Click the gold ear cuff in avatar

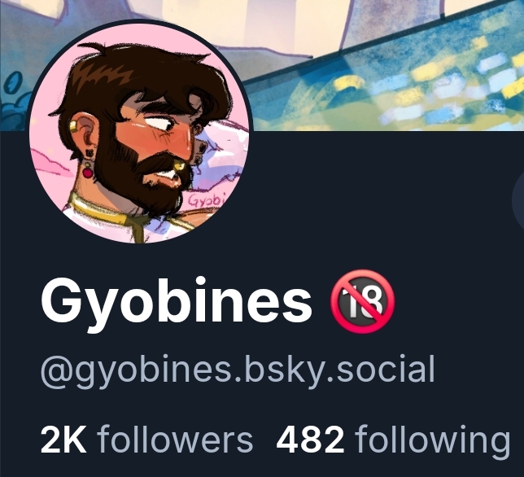click(73, 127)
